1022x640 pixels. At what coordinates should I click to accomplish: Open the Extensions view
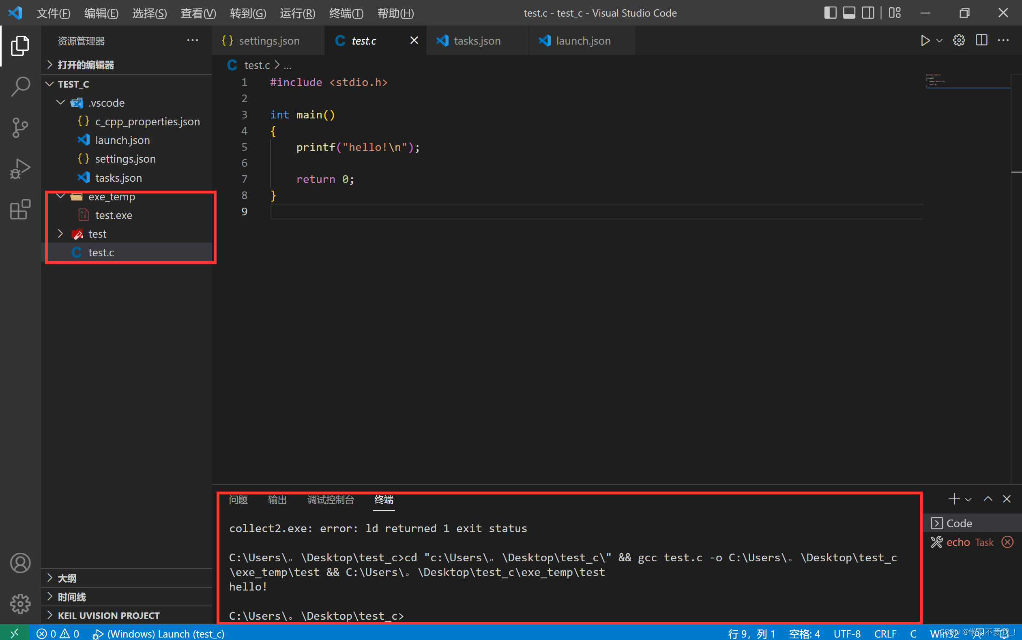click(x=20, y=210)
